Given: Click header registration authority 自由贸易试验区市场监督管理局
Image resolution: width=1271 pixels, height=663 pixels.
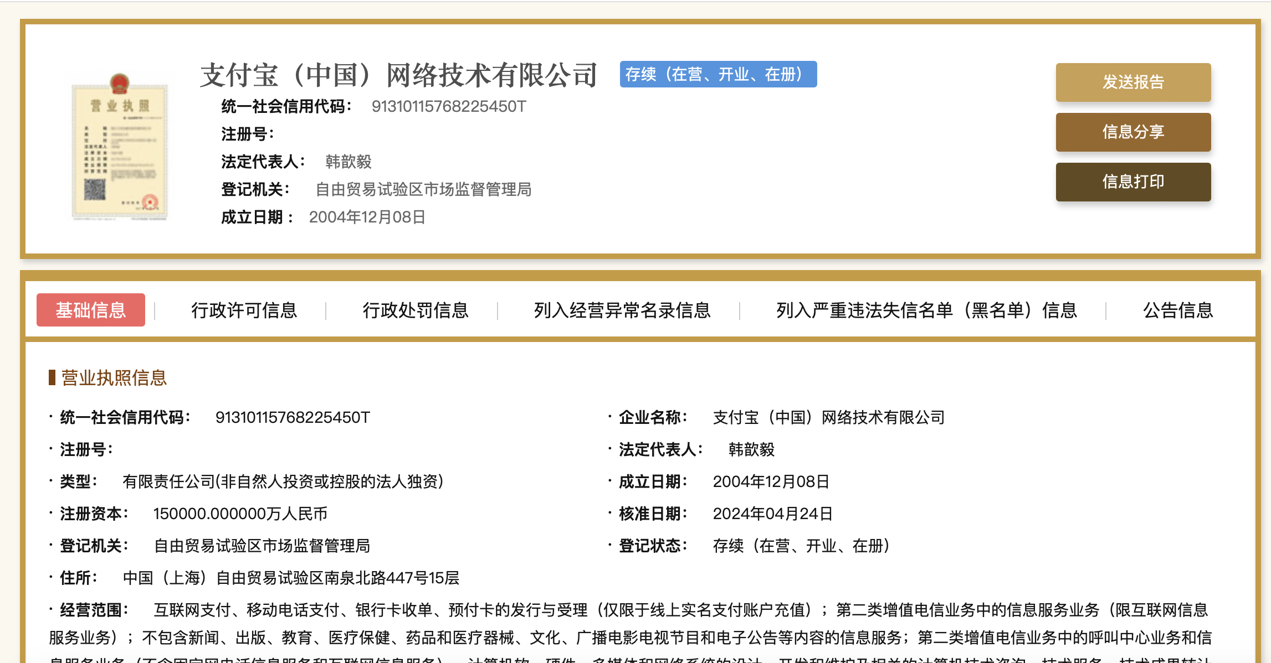Looking at the screenshot, I should pyautogui.click(x=423, y=189).
